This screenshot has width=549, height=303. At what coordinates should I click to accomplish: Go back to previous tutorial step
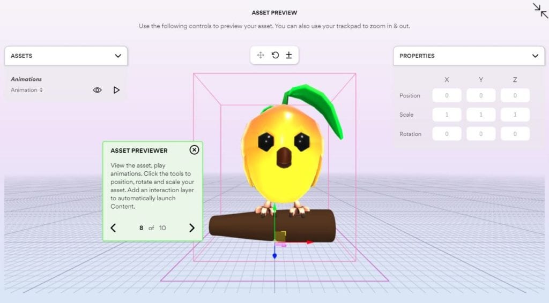113,228
